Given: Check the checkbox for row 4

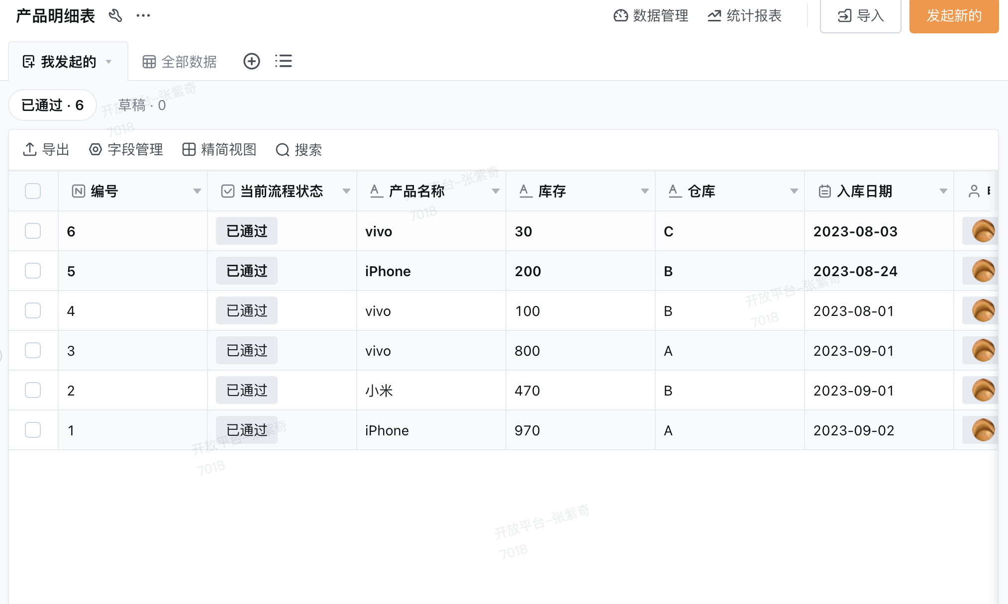Looking at the screenshot, I should (33, 310).
